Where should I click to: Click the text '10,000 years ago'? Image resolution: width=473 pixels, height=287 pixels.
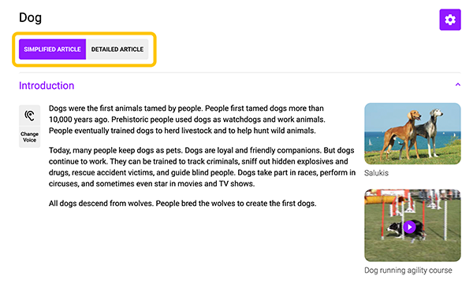click(79, 120)
